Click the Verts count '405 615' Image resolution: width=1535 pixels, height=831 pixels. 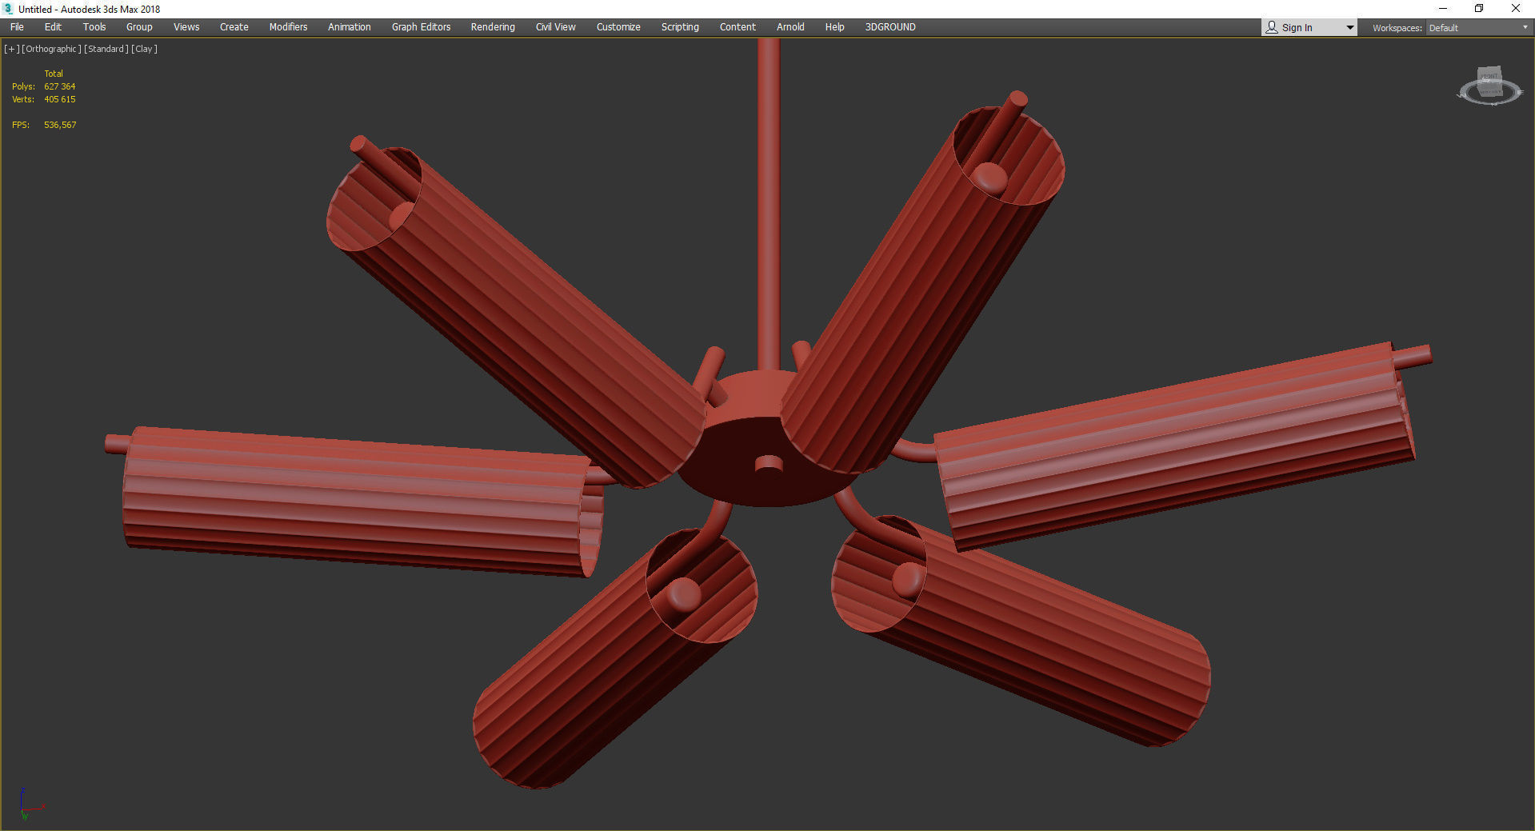click(x=60, y=99)
